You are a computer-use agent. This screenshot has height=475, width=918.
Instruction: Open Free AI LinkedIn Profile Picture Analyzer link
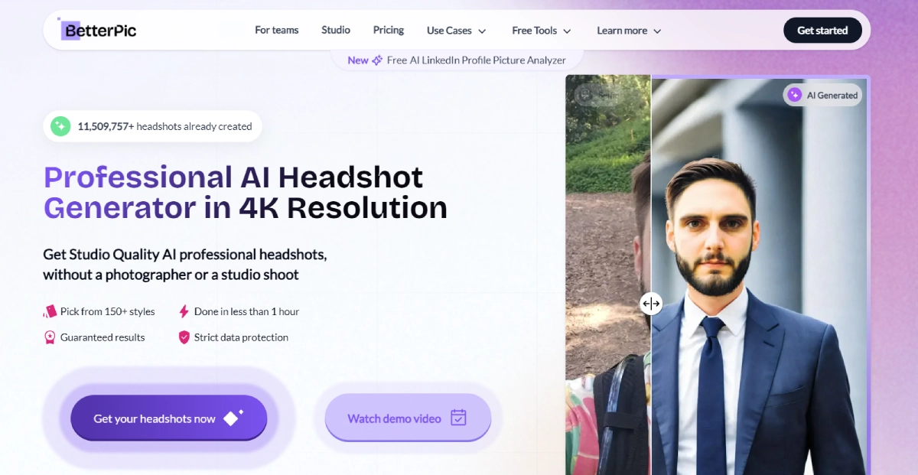click(476, 60)
